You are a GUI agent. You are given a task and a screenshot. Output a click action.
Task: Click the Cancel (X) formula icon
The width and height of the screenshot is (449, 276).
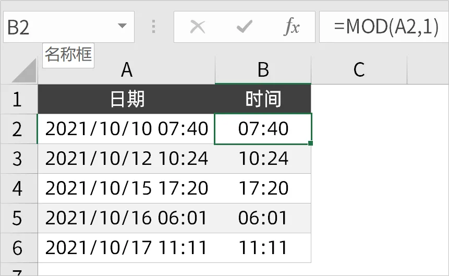coord(198,27)
